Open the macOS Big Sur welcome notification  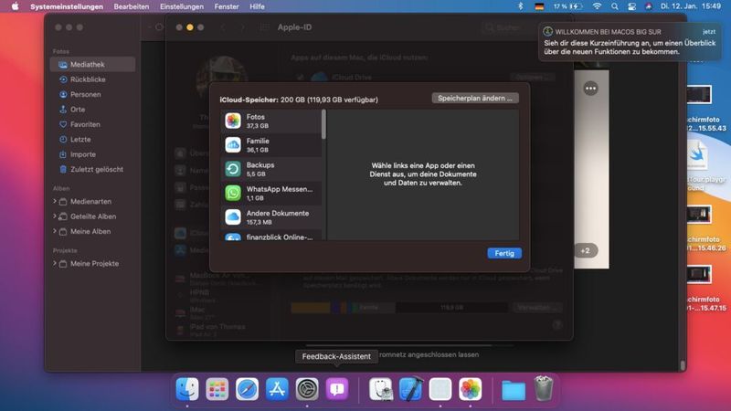point(630,42)
